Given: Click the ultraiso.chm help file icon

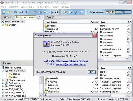Looking at the screenshot, I should [46, 92].
